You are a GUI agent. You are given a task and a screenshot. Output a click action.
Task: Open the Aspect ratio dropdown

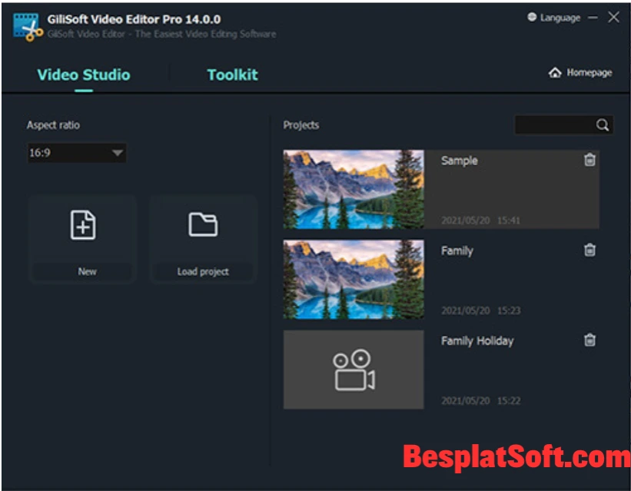coord(76,154)
